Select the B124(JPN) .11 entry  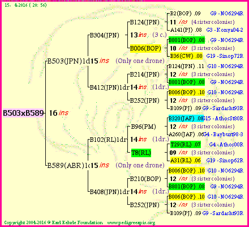click(186, 66)
